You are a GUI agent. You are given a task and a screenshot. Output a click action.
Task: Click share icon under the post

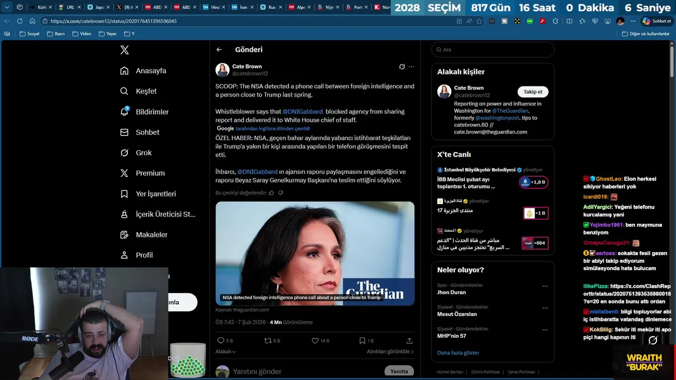click(409, 341)
